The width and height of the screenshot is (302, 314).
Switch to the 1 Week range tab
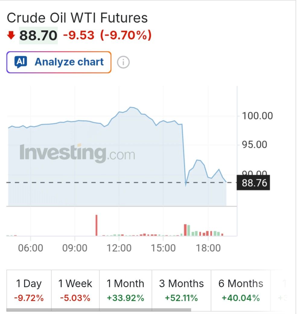[x=75, y=290]
